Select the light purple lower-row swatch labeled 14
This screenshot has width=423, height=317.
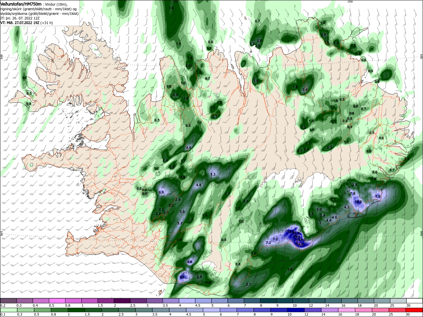tap(329, 310)
